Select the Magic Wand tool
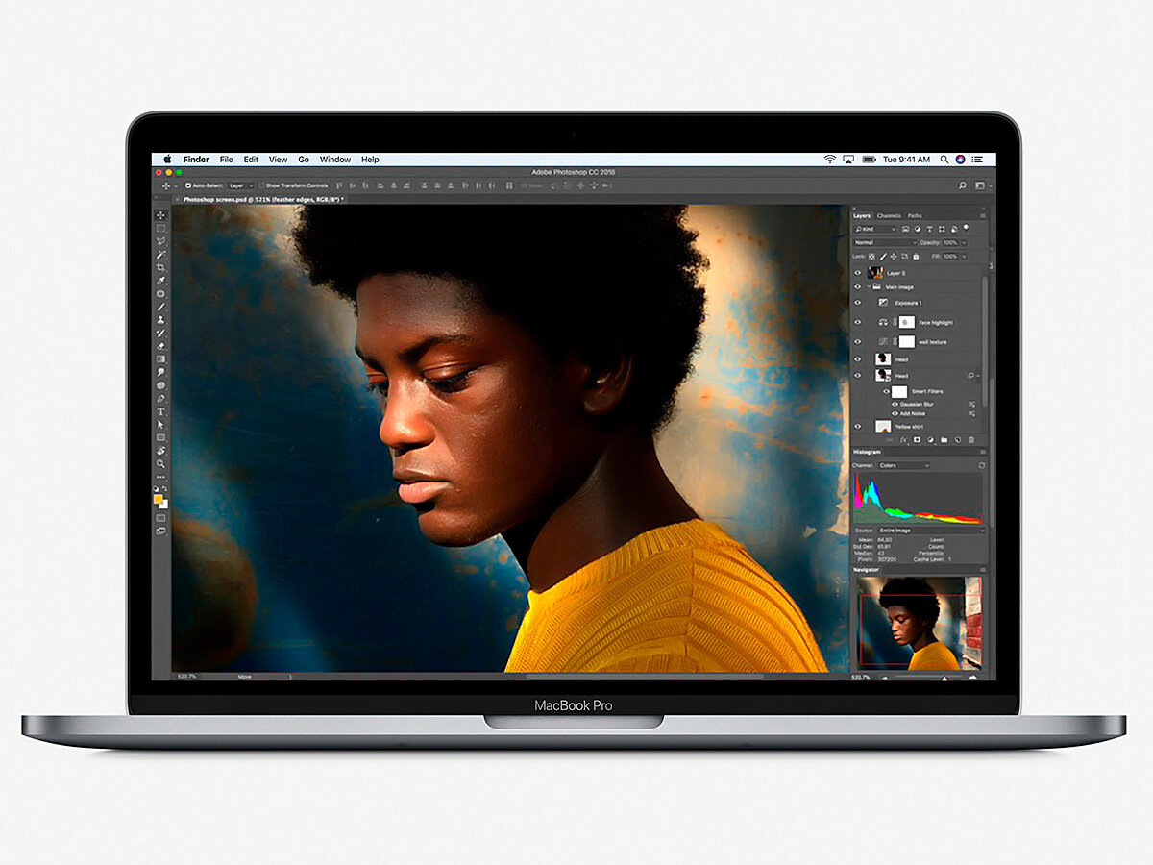The height and width of the screenshot is (865, 1153). [161, 255]
